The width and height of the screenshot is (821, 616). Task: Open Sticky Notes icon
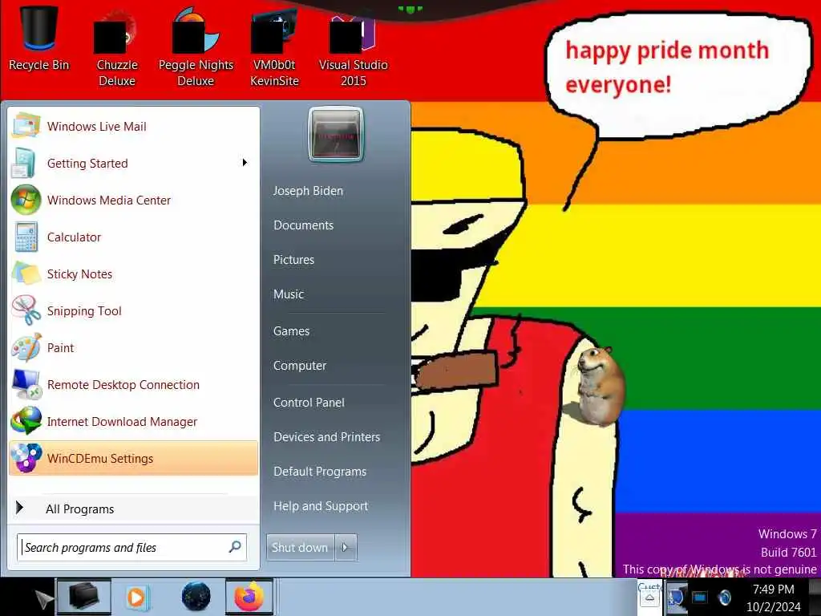(26, 274)
